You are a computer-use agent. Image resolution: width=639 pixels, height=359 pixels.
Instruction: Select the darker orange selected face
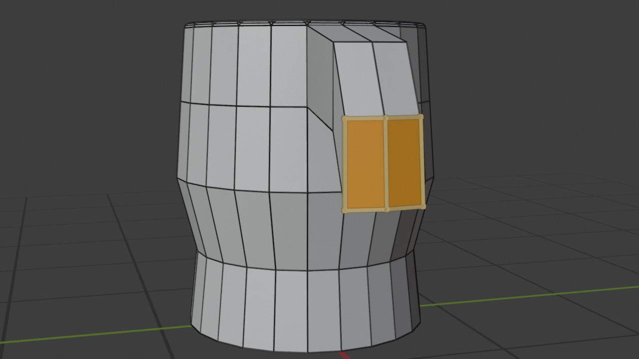coord(404,163)
